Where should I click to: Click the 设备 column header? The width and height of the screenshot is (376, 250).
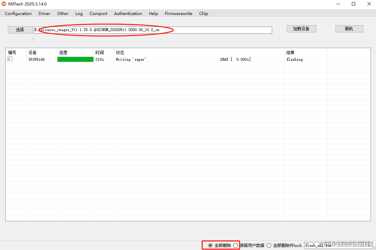(x=42, y=53)
